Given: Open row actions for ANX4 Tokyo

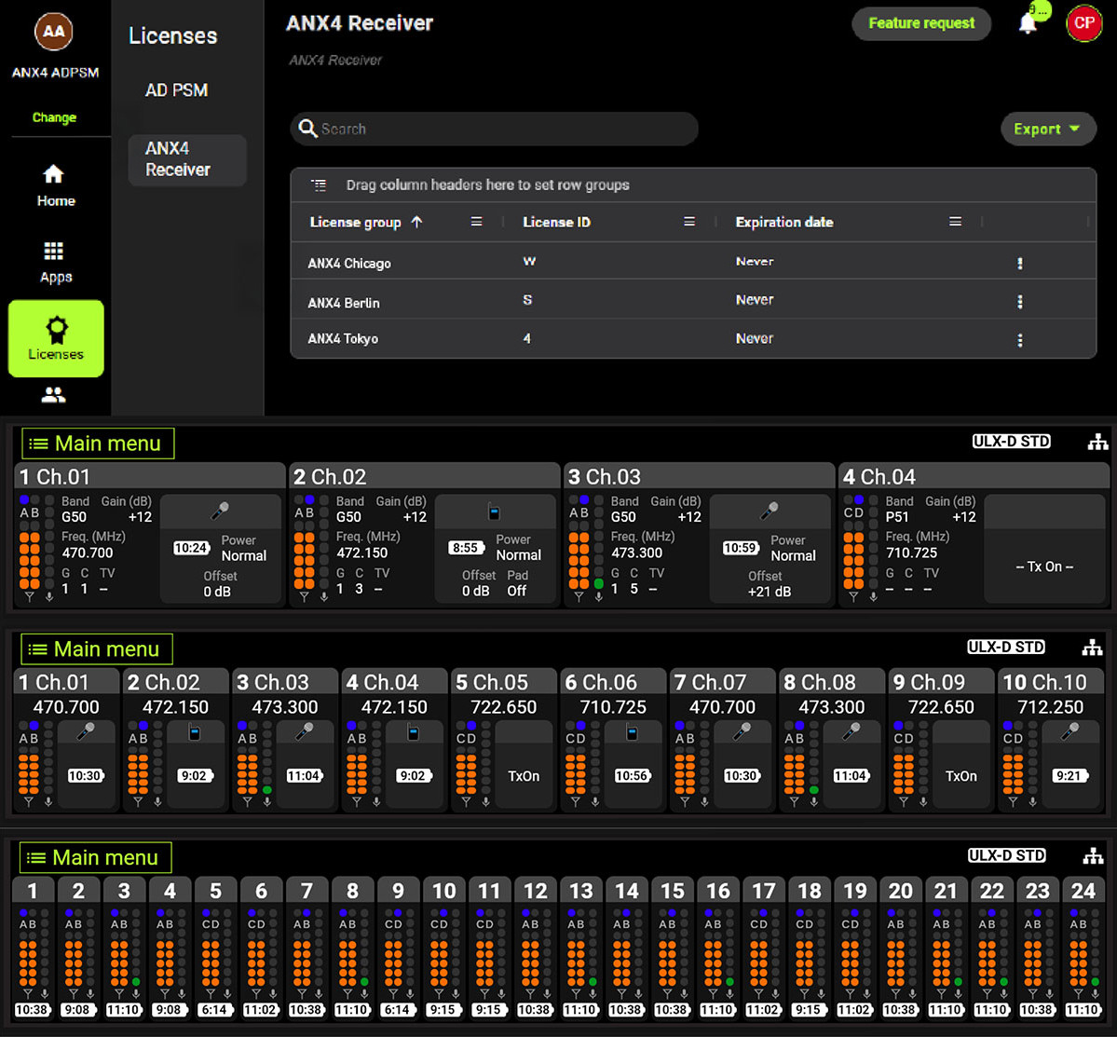Looking at the screenshot, I should [1019, 340].
